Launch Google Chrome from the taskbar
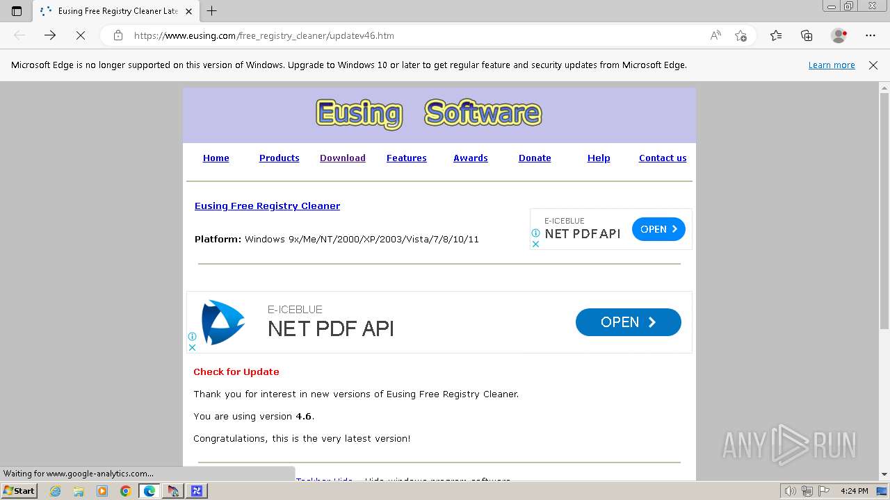 (126, 491)
